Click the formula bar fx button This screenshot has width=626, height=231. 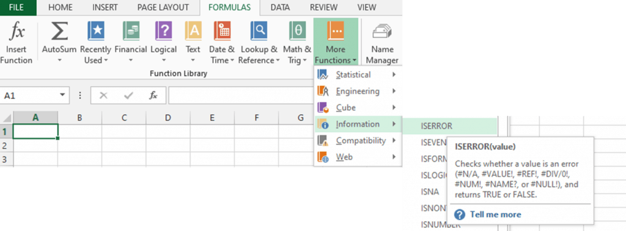point(153,96)
